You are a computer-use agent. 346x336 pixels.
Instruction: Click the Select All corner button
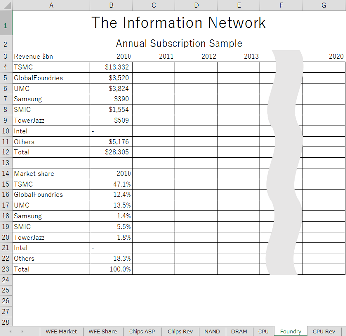click(x=6, y=5)
